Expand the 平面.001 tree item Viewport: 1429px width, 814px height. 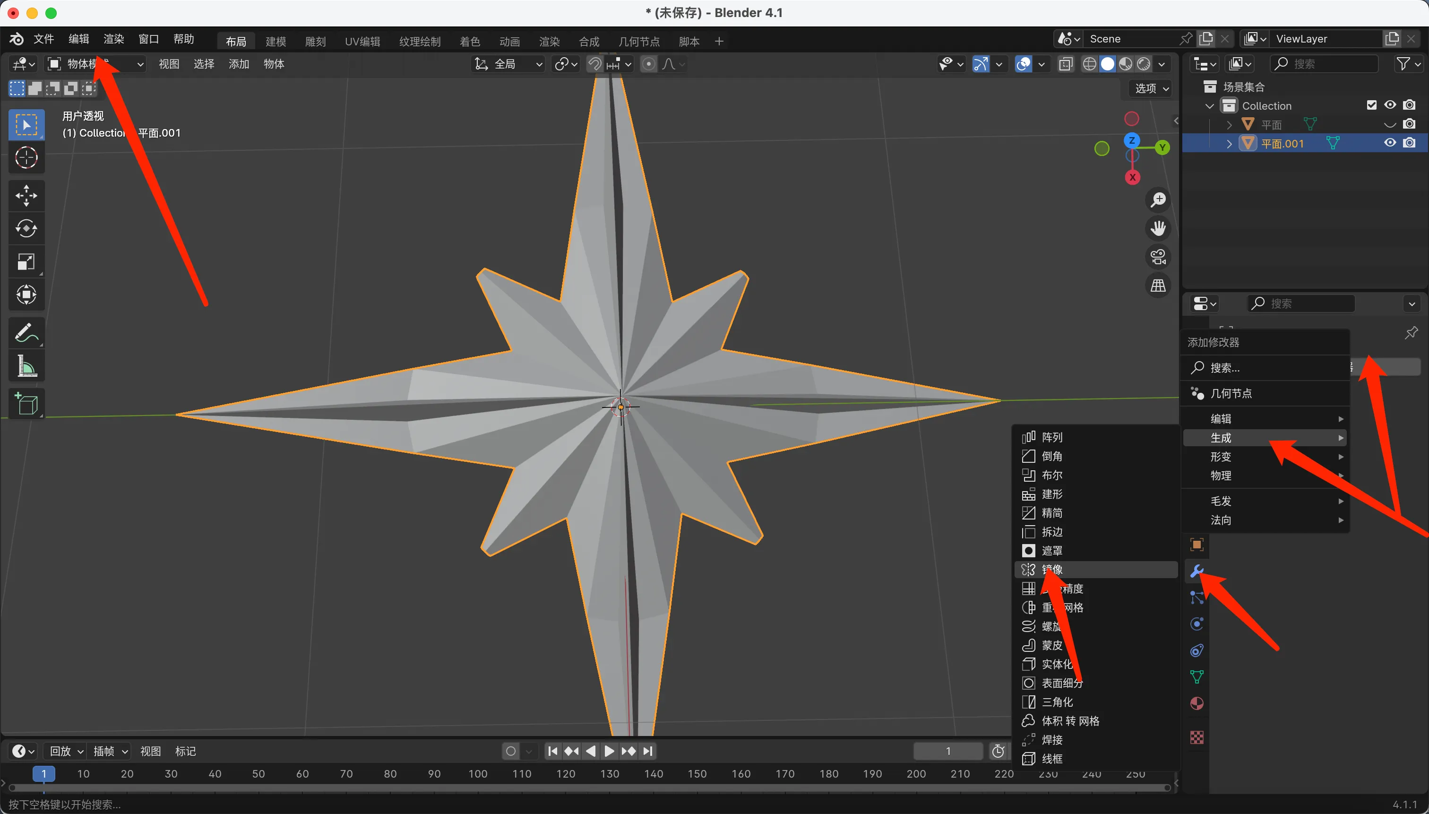(1229, 144)
